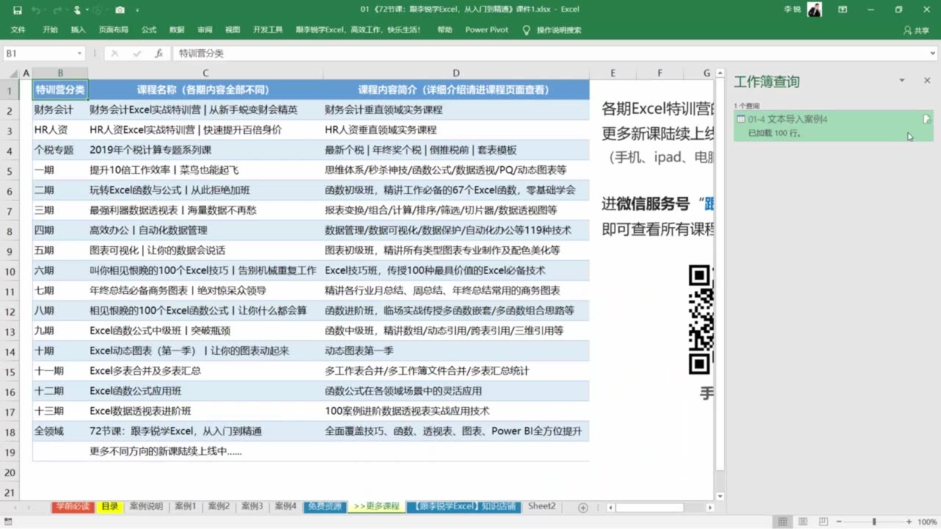This screenshot has width=941, height=529.
Task: Select cell 动态图表第一季 in column D
Action: click(x=456, y=350)
